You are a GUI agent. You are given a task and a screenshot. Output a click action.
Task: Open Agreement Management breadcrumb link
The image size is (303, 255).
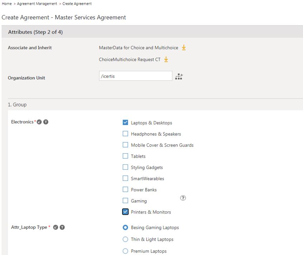tap(37, 4)
